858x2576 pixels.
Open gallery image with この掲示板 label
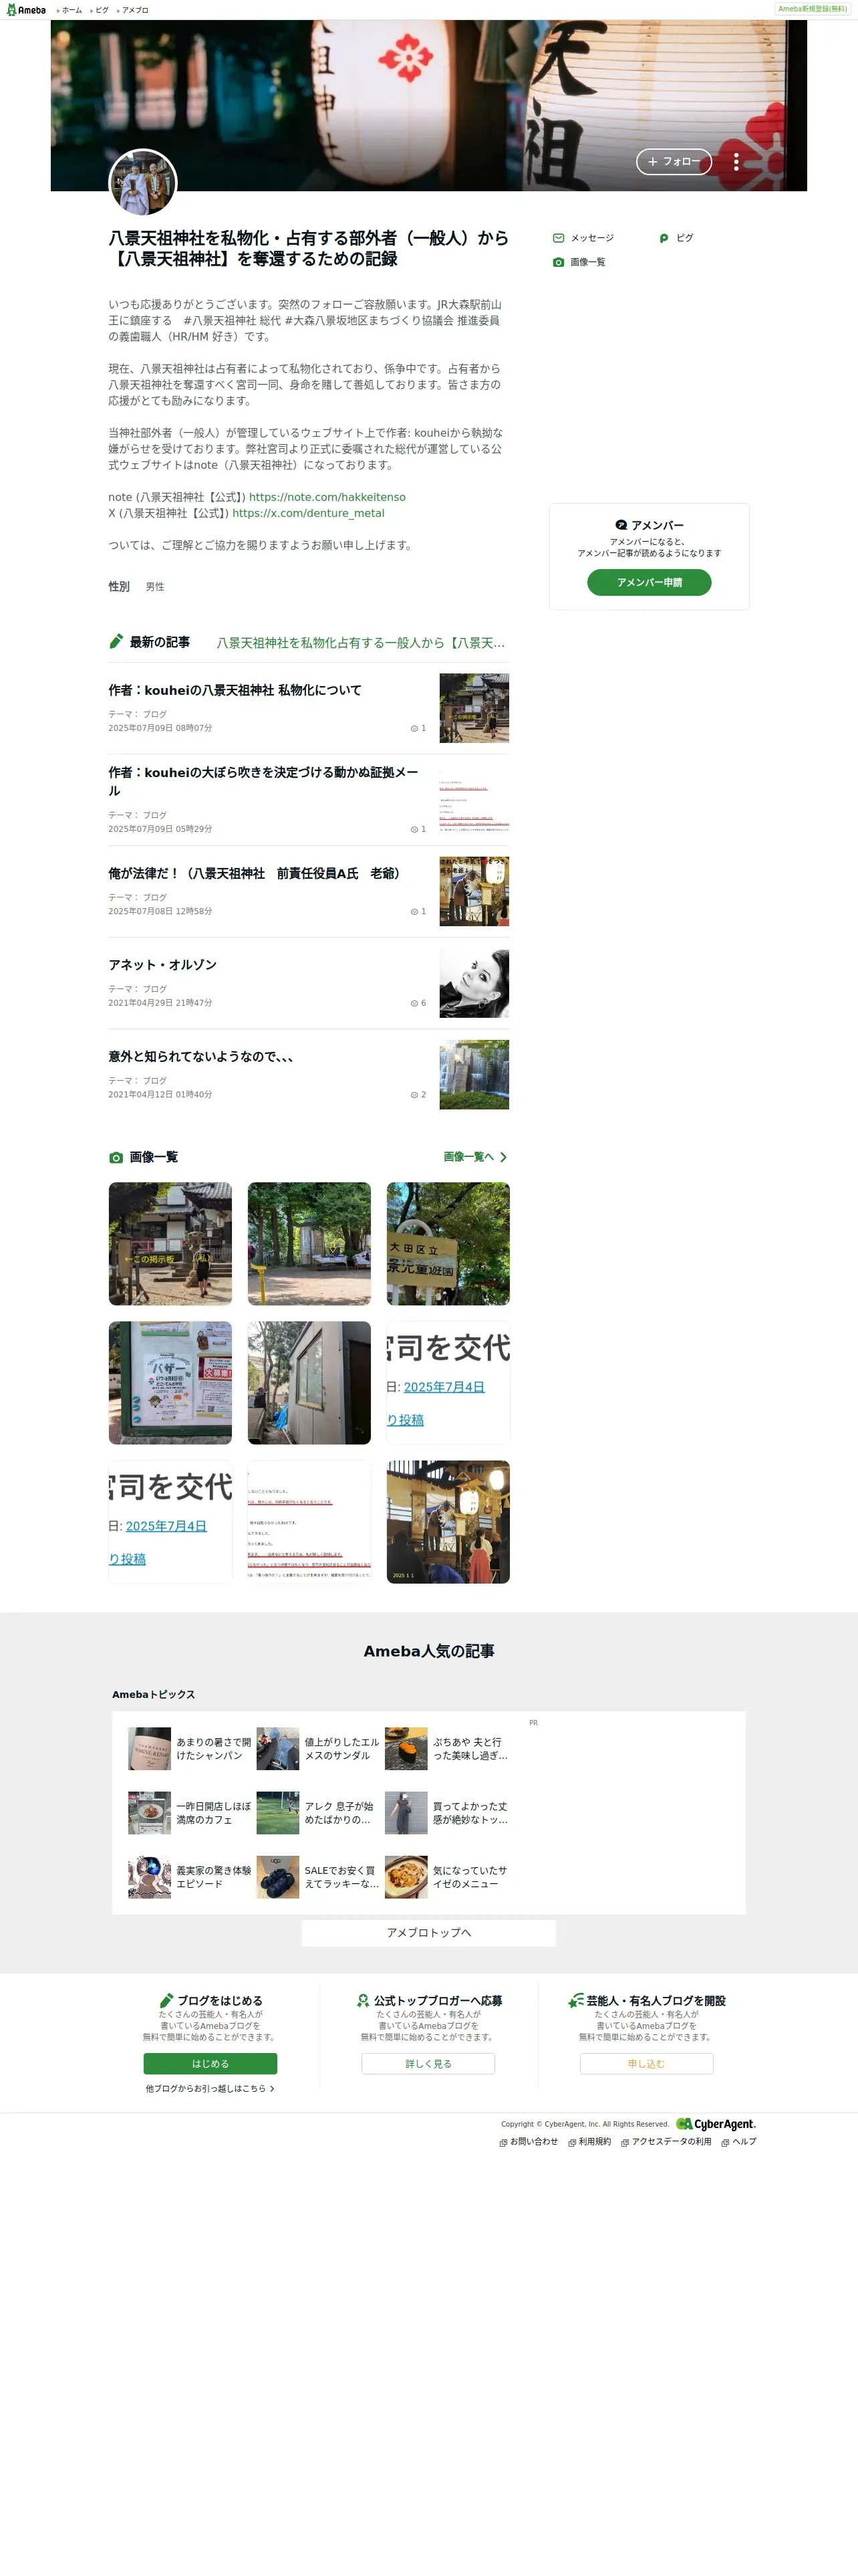[x=170, y=1243]
